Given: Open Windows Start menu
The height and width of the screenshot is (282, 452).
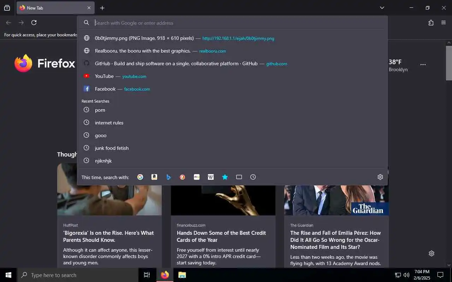Looking at the screenshot, I should pos(8,275).
